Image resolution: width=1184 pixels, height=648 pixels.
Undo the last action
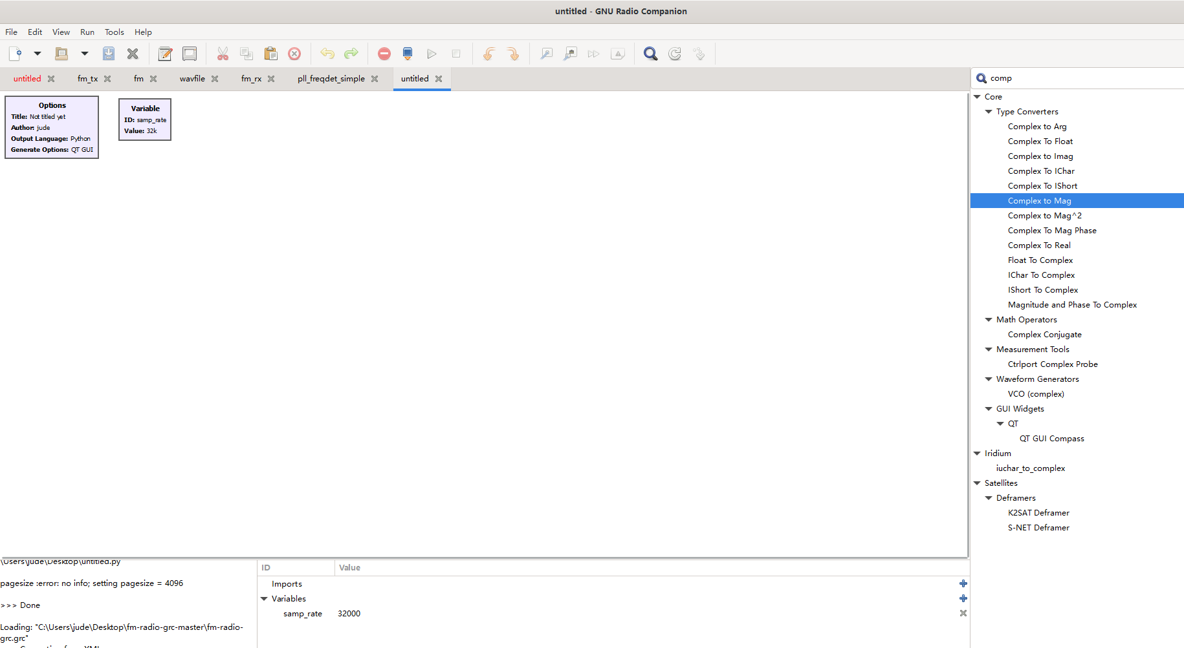(327, 54)
